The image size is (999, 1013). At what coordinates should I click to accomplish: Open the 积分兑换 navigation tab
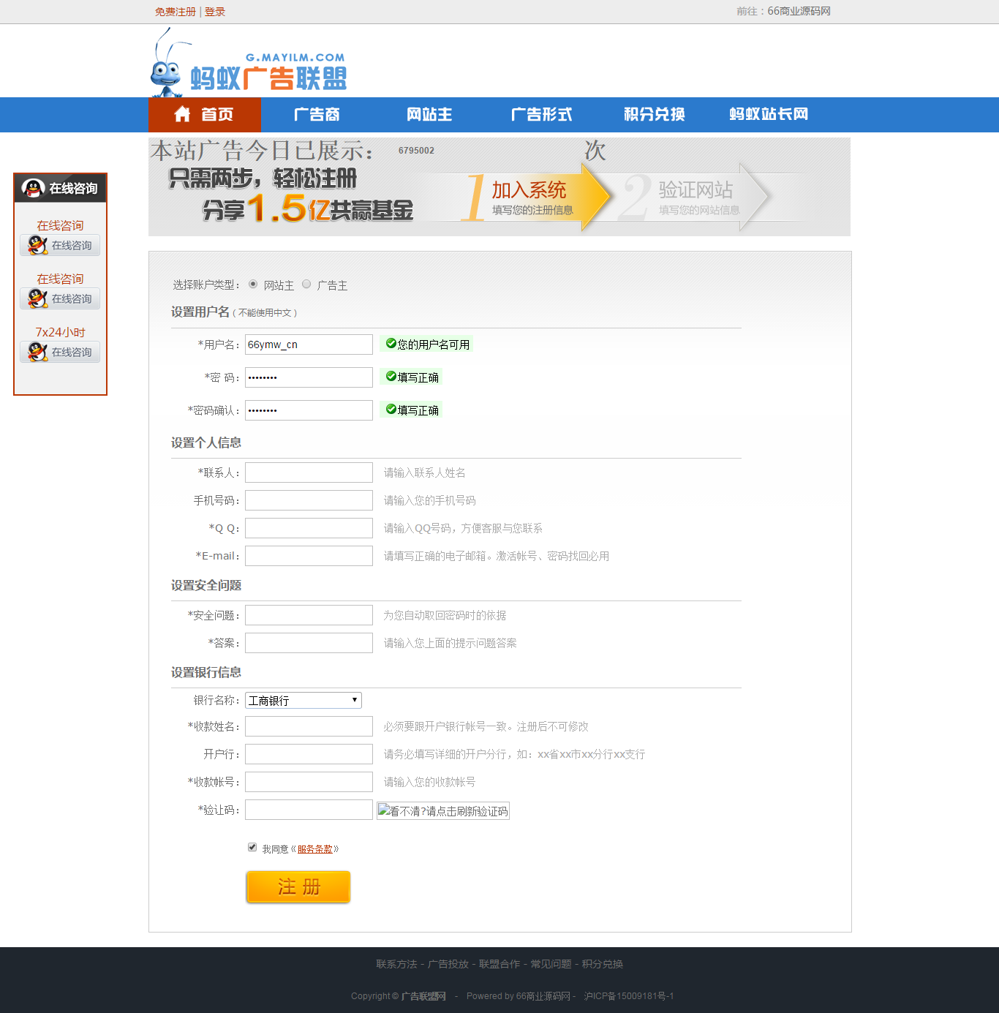(655, 114)
